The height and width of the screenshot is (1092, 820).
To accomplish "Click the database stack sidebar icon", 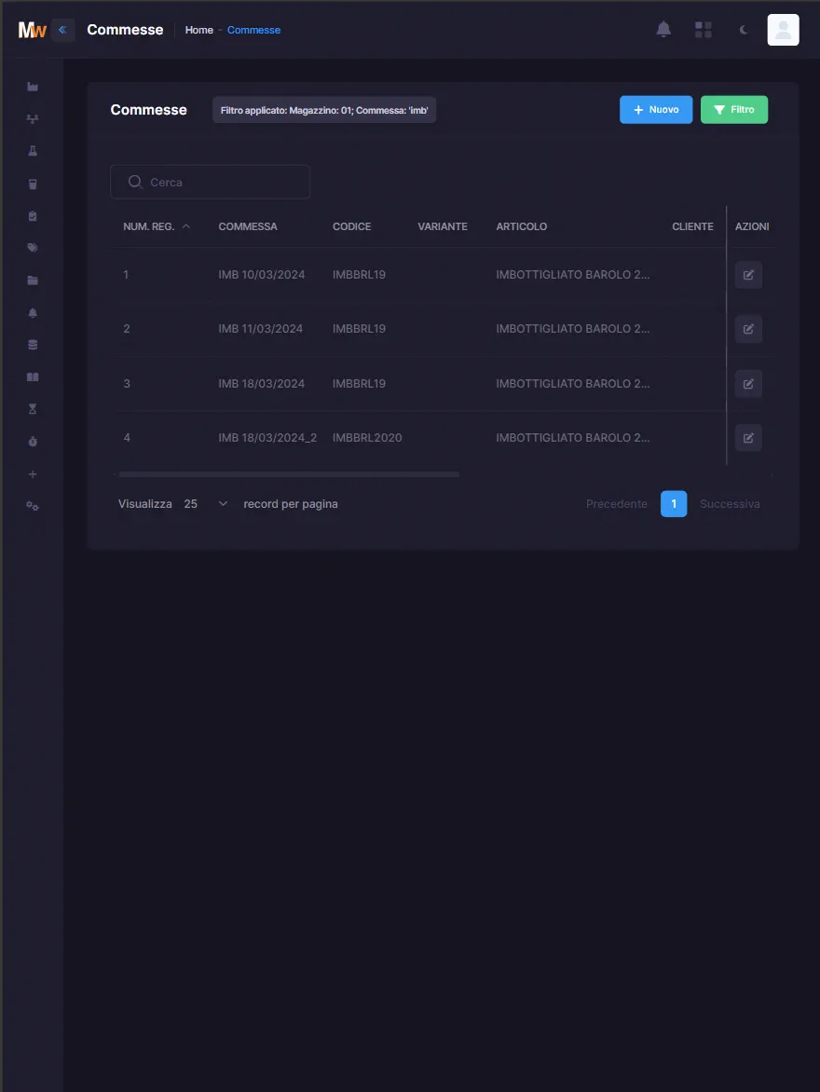I will pos(32,345).
